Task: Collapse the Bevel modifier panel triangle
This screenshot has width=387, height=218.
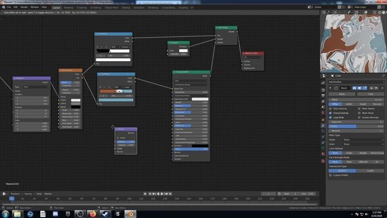Action: [x=330, y=88]
